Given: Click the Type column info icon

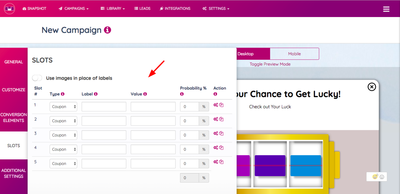Looking at the screenshot, I should [x=63, y=94].
